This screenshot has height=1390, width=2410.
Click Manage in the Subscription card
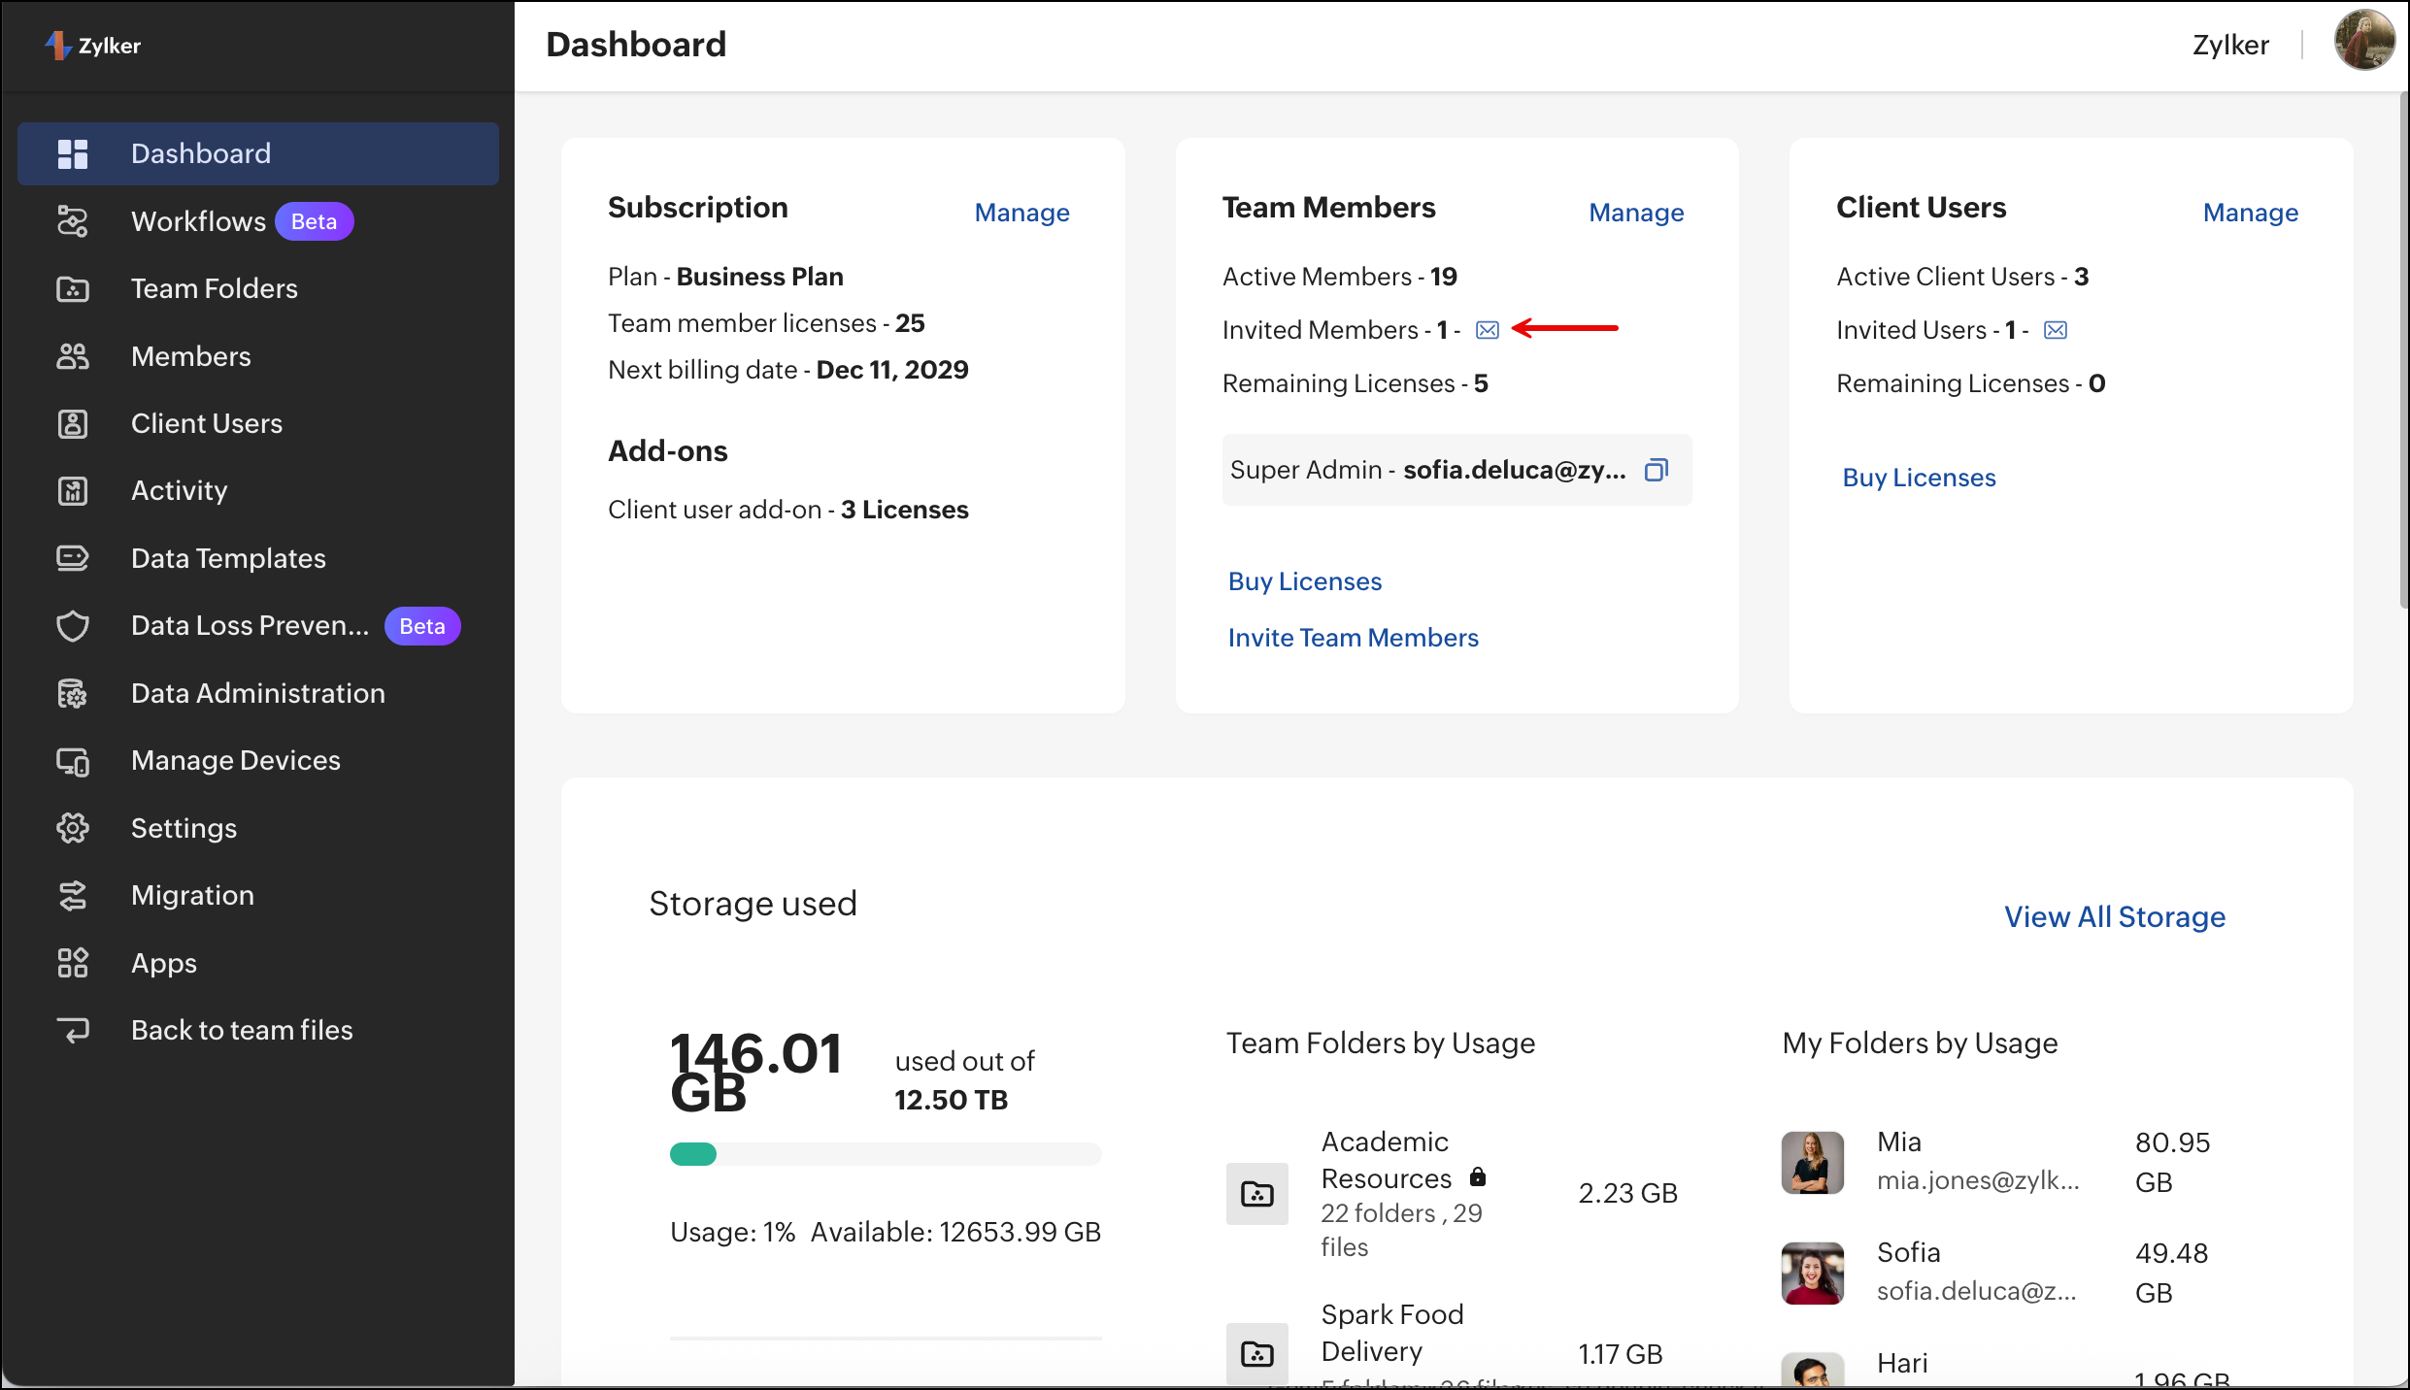pyautogui.click(x=1021, y=213)
